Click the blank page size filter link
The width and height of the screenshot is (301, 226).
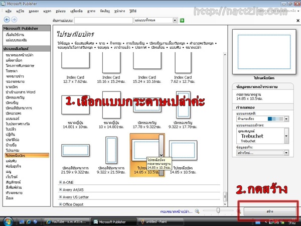point(176,211)
